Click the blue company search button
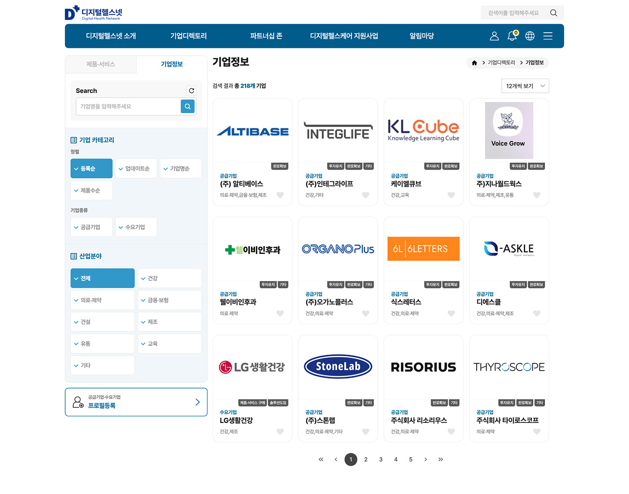The height and width of the screenshot is (494, 629). click(x=187, y=106)
